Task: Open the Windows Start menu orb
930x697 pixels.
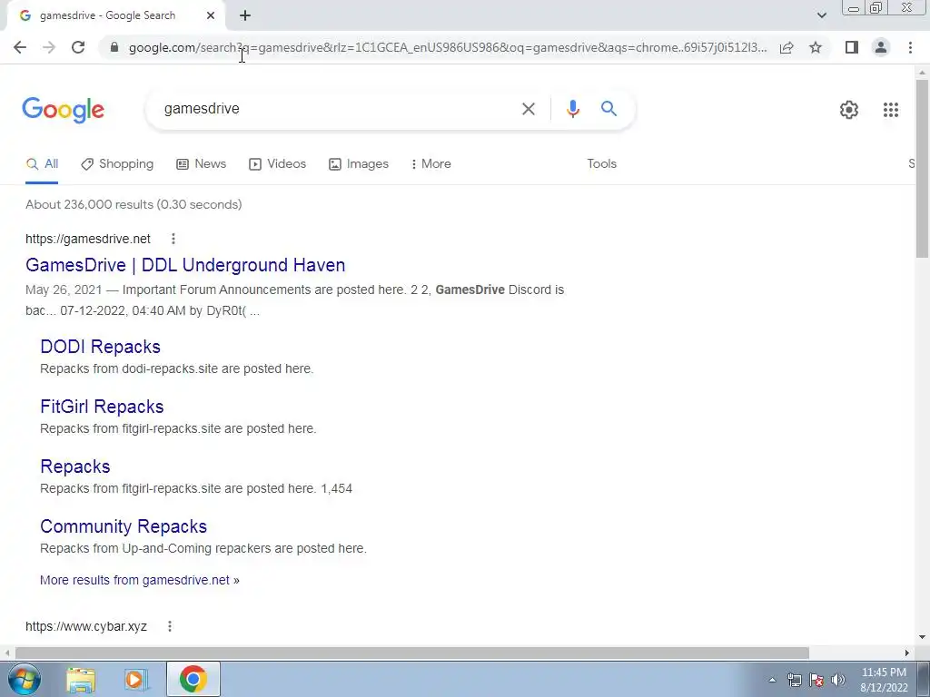Action: pos(25,679)
